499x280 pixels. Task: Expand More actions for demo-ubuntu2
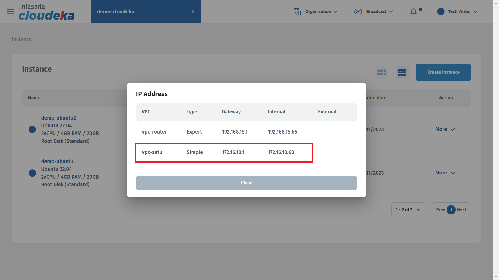[x=445, y=129]
